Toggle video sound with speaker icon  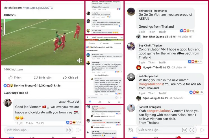(79, 61)
